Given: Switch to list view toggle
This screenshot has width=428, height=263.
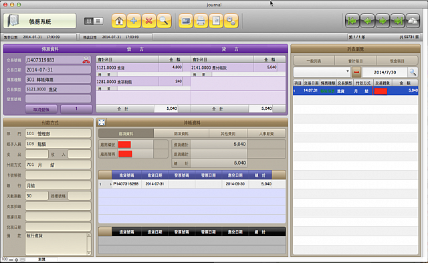Looking at the screenshot, I should pyautogui.click(x=98, y=21).
